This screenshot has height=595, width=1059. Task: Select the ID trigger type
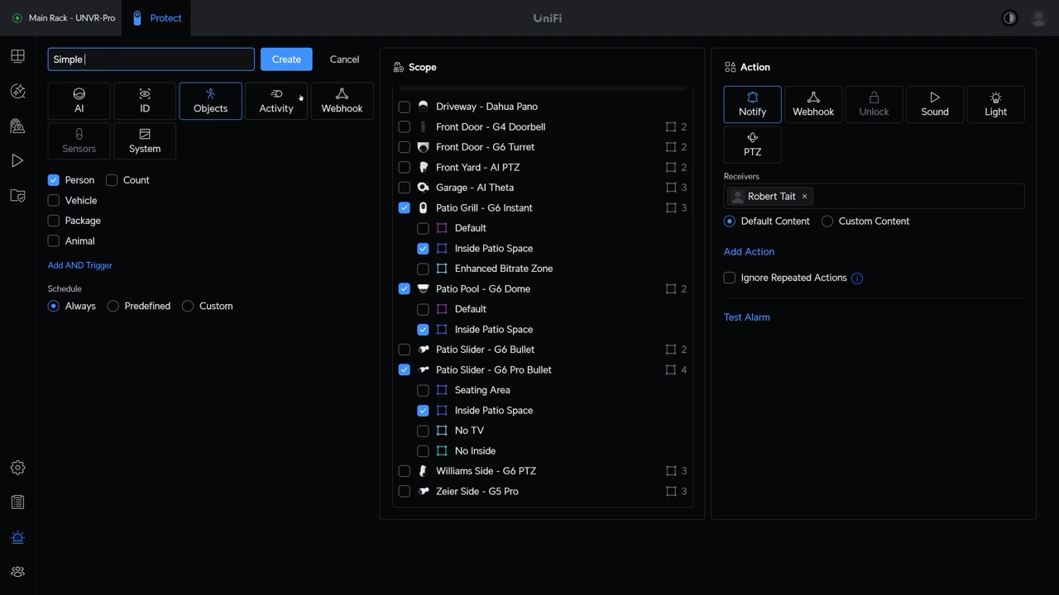145,101
